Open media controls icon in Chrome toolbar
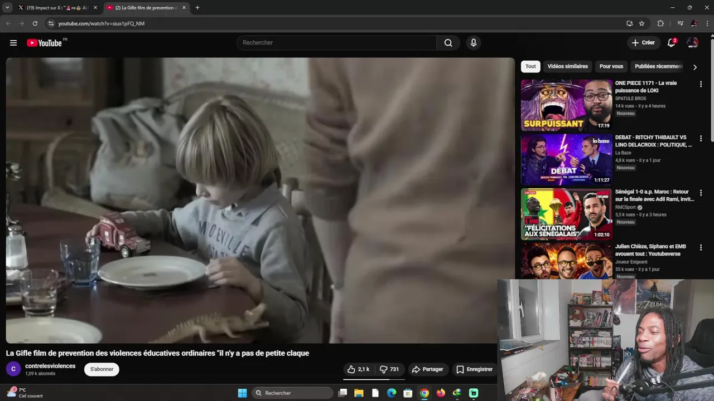 pos(680,23)
